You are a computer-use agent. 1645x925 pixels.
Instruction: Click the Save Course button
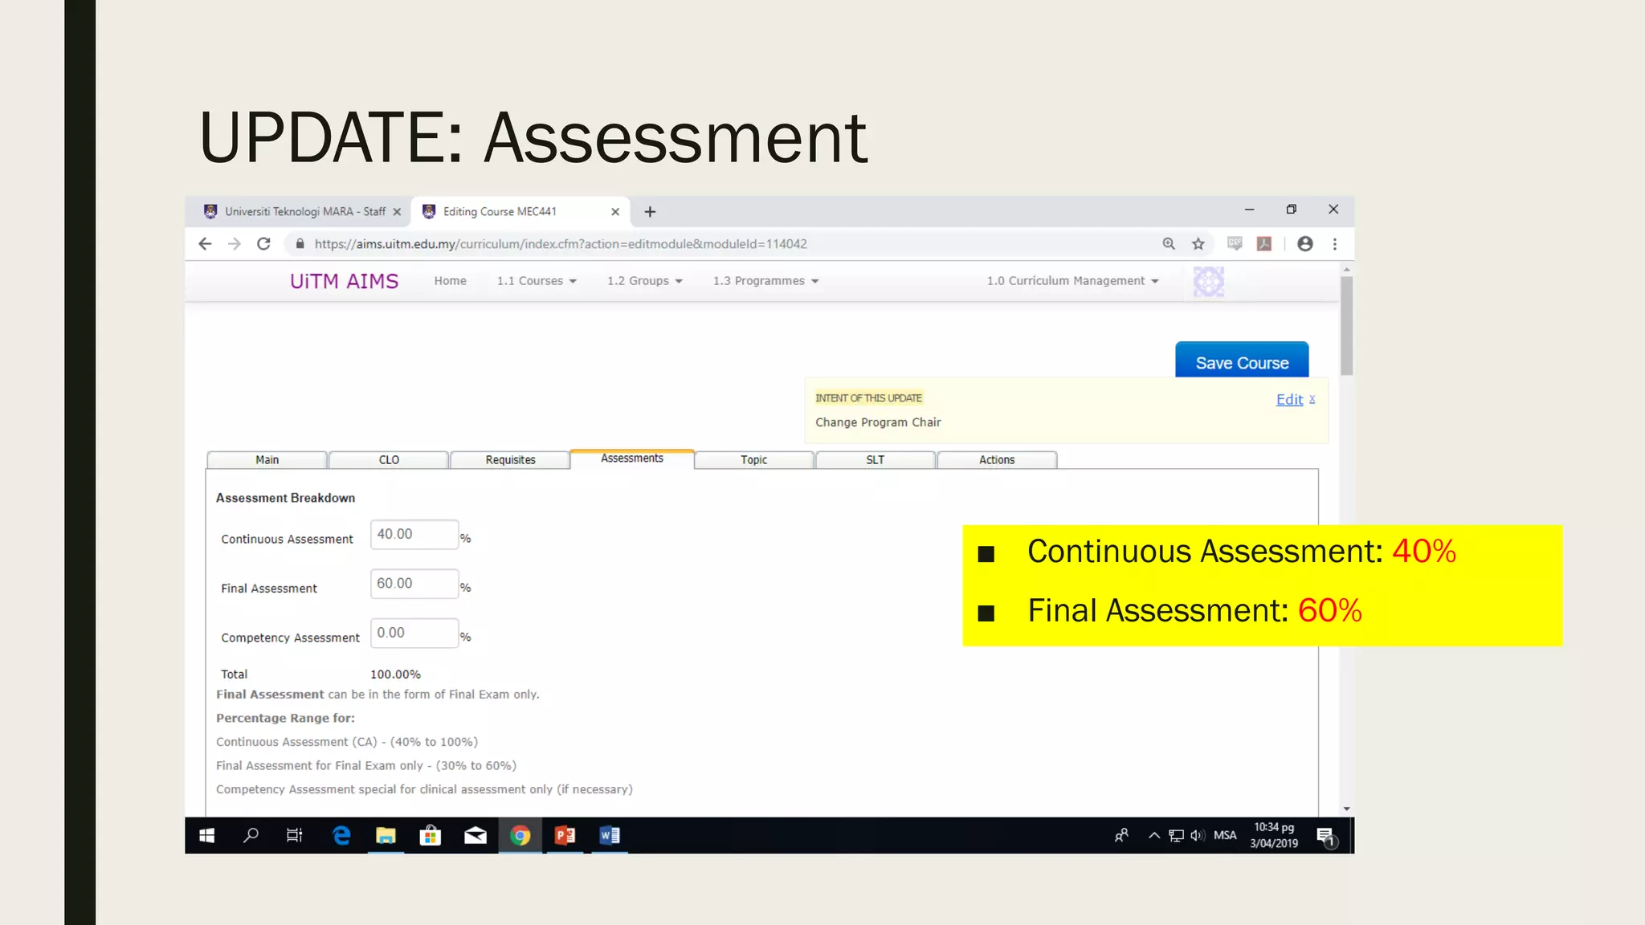[x=1241, y=362]
